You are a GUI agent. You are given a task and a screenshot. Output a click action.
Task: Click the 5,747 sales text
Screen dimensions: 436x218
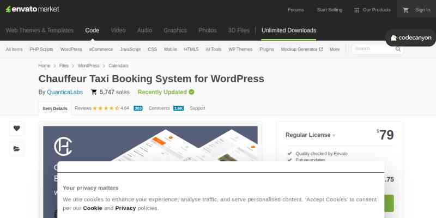point(114,92)
